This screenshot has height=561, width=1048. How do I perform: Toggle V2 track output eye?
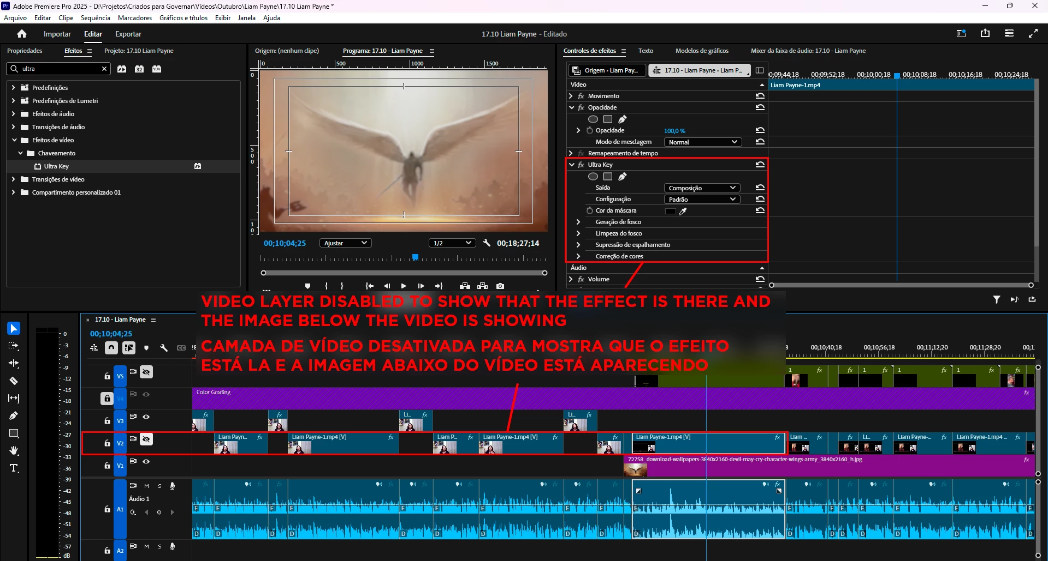coord(146,439)
